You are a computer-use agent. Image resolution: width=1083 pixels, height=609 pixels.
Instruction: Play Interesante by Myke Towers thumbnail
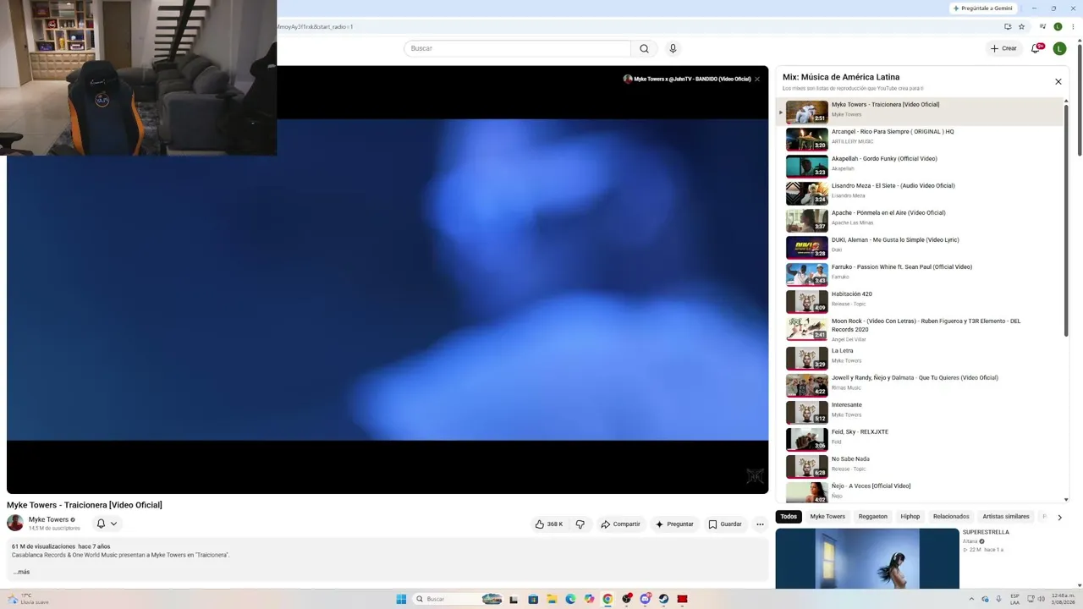807,413
